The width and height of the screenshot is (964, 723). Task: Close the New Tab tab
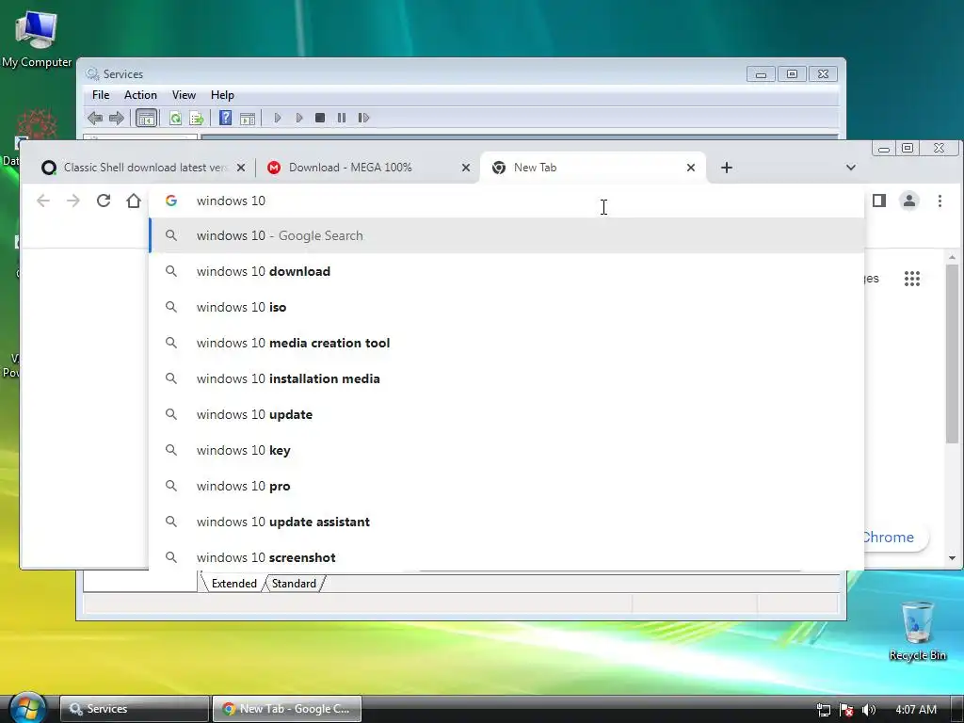tap(690, 168)
